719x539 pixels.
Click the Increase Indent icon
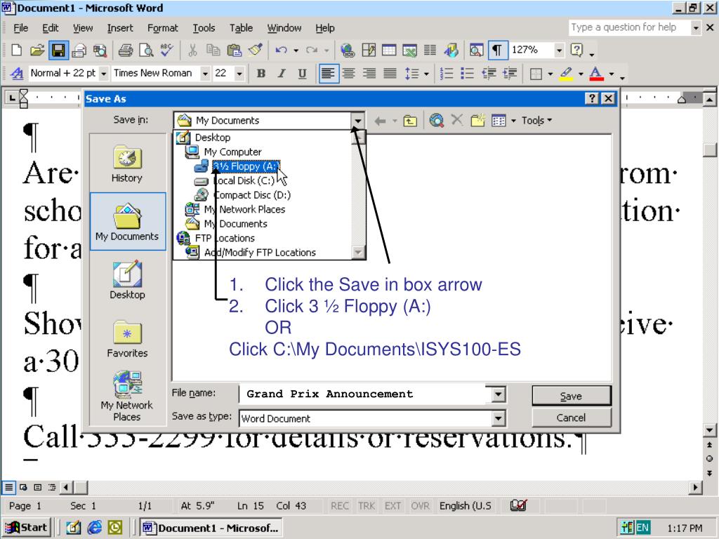point(510,73)
